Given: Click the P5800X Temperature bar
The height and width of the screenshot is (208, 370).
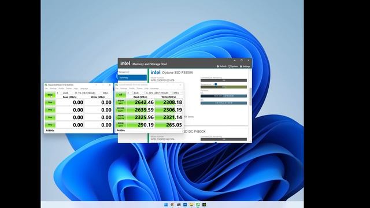Looking at the screenshot, I should click(x=224, y=87).
